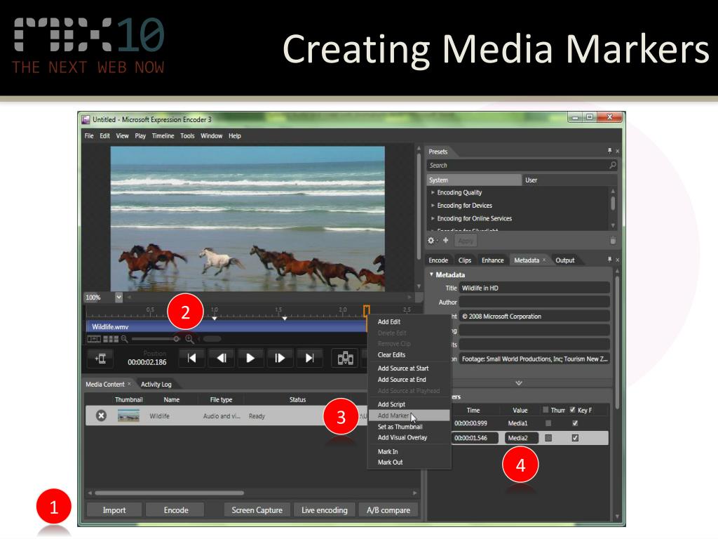The height and width of the screenshot is (539, 718).
Task: Click the A/B compare button
Action: [x=388, y=510]
